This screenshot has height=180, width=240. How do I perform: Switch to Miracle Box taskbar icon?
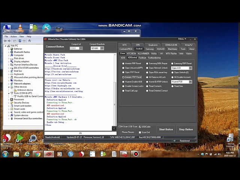49,154
